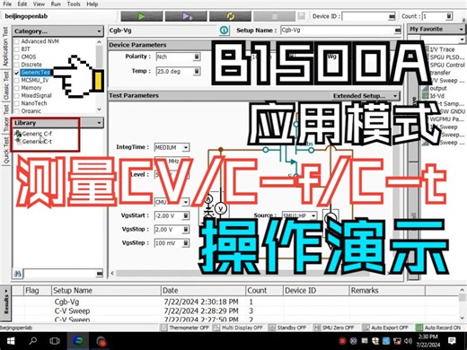Expand the Category dropdown arrow
The image size is (467, 350).
99,31
